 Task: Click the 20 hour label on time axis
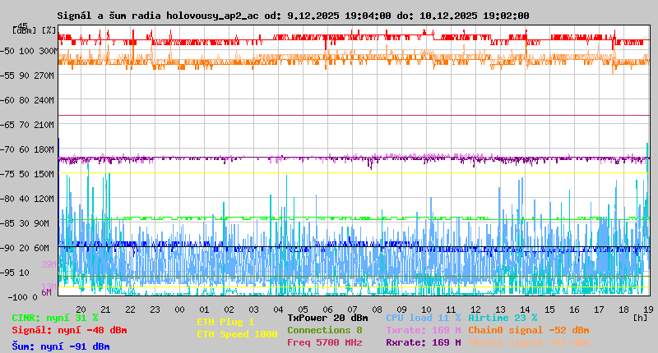81,309
